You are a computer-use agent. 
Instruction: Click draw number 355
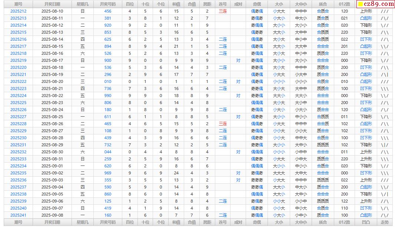(x=108, y=180)
